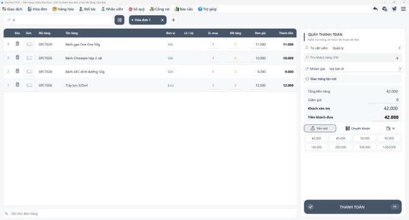The image size is (409, 220).
Task: Focus the product search field
Action: point(58,20)
